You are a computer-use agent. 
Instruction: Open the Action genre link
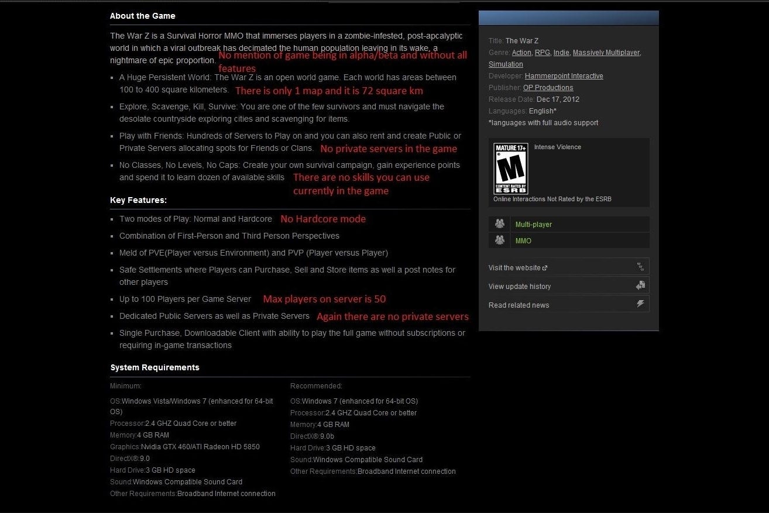click(521, 53)
